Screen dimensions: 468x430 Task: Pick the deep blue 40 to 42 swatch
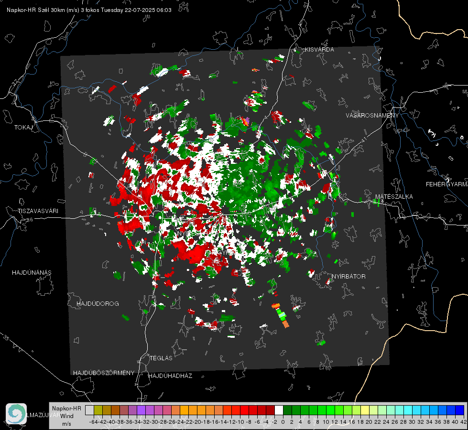pos(460,410)
